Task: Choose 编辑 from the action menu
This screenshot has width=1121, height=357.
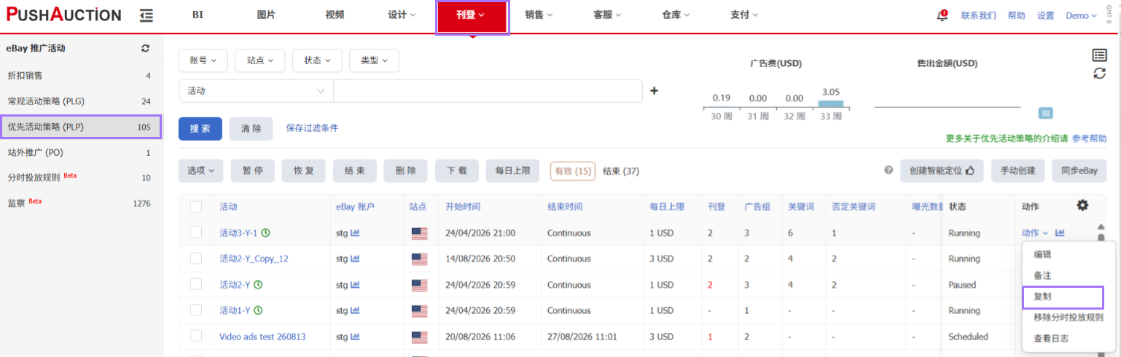Action: pos(1042,254)
